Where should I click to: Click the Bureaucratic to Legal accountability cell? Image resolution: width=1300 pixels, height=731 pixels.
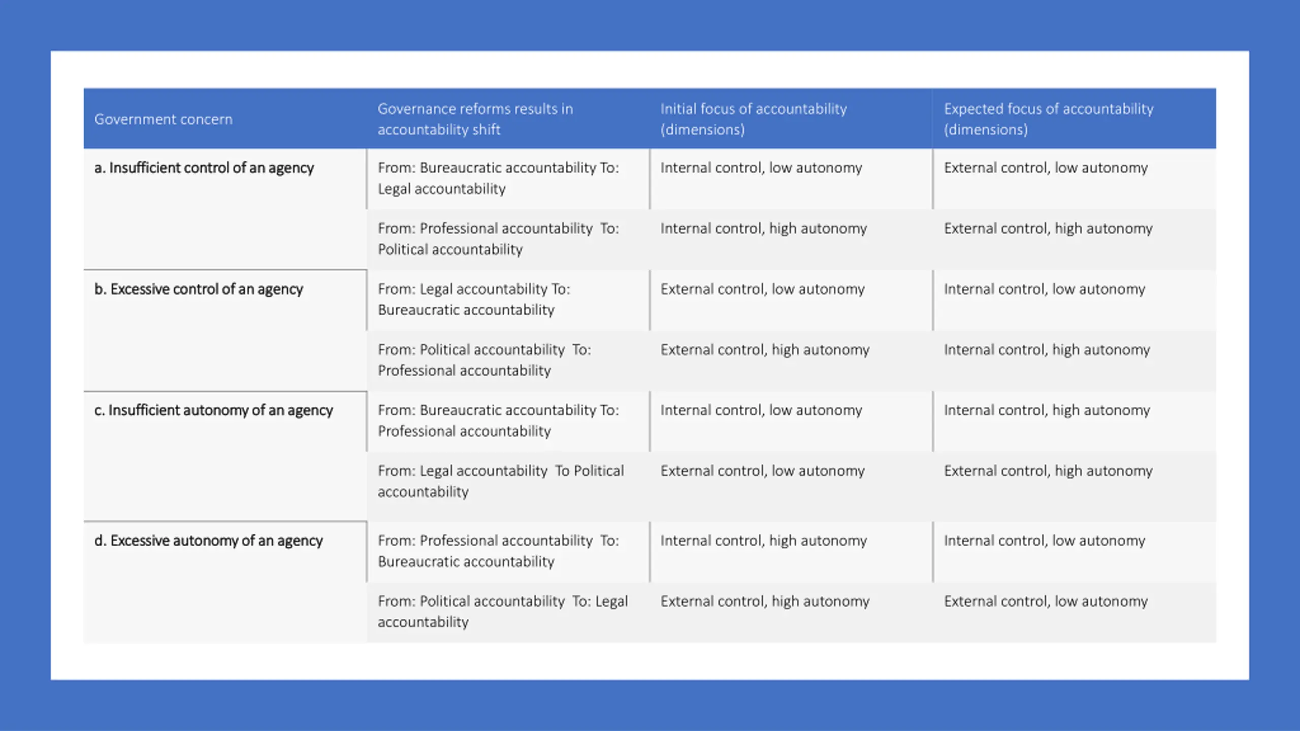point(498,178)
